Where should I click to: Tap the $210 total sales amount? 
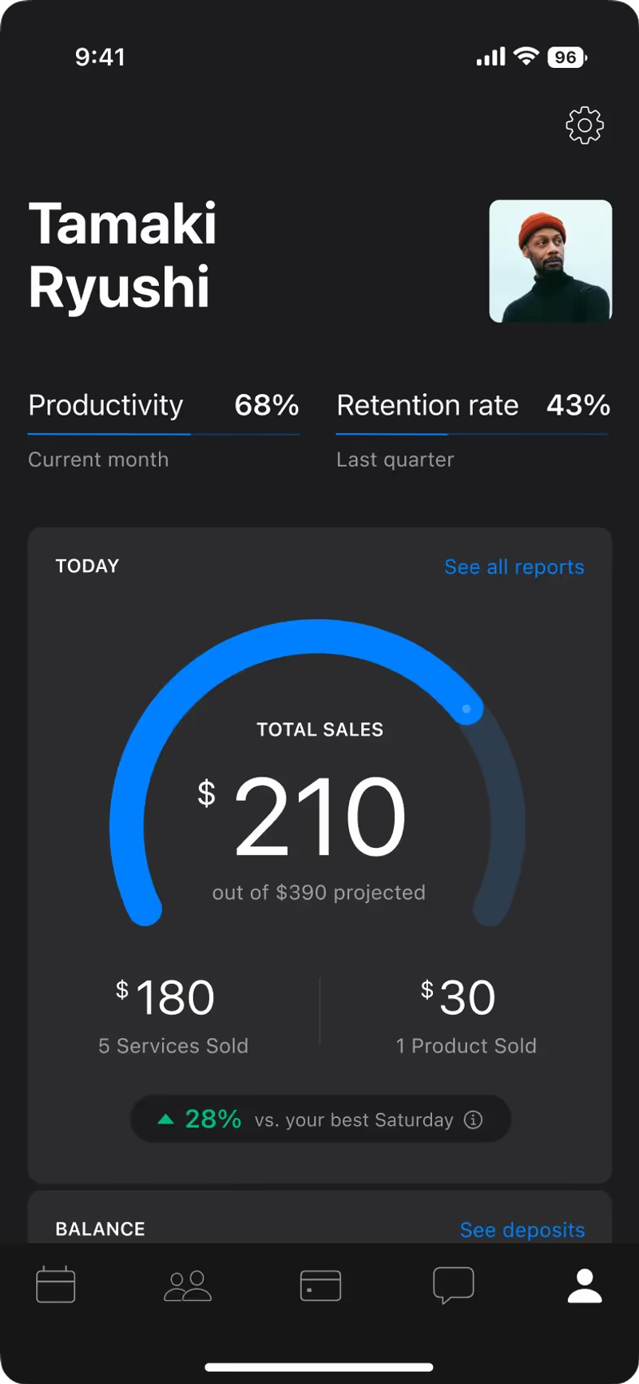coord(319,817)
